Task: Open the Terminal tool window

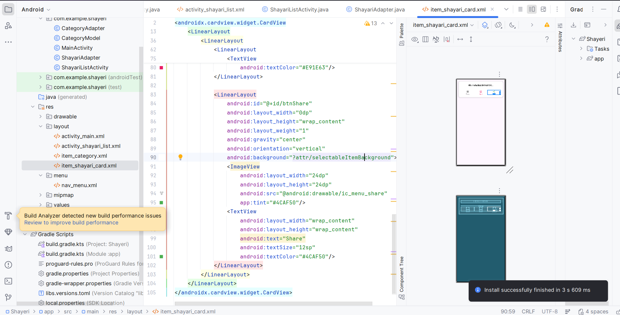Action: (x=9, y=281)
